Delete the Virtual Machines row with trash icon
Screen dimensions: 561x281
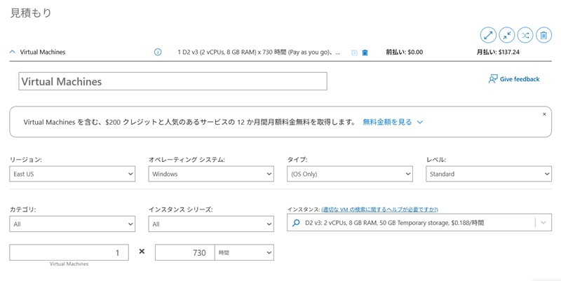365,53
